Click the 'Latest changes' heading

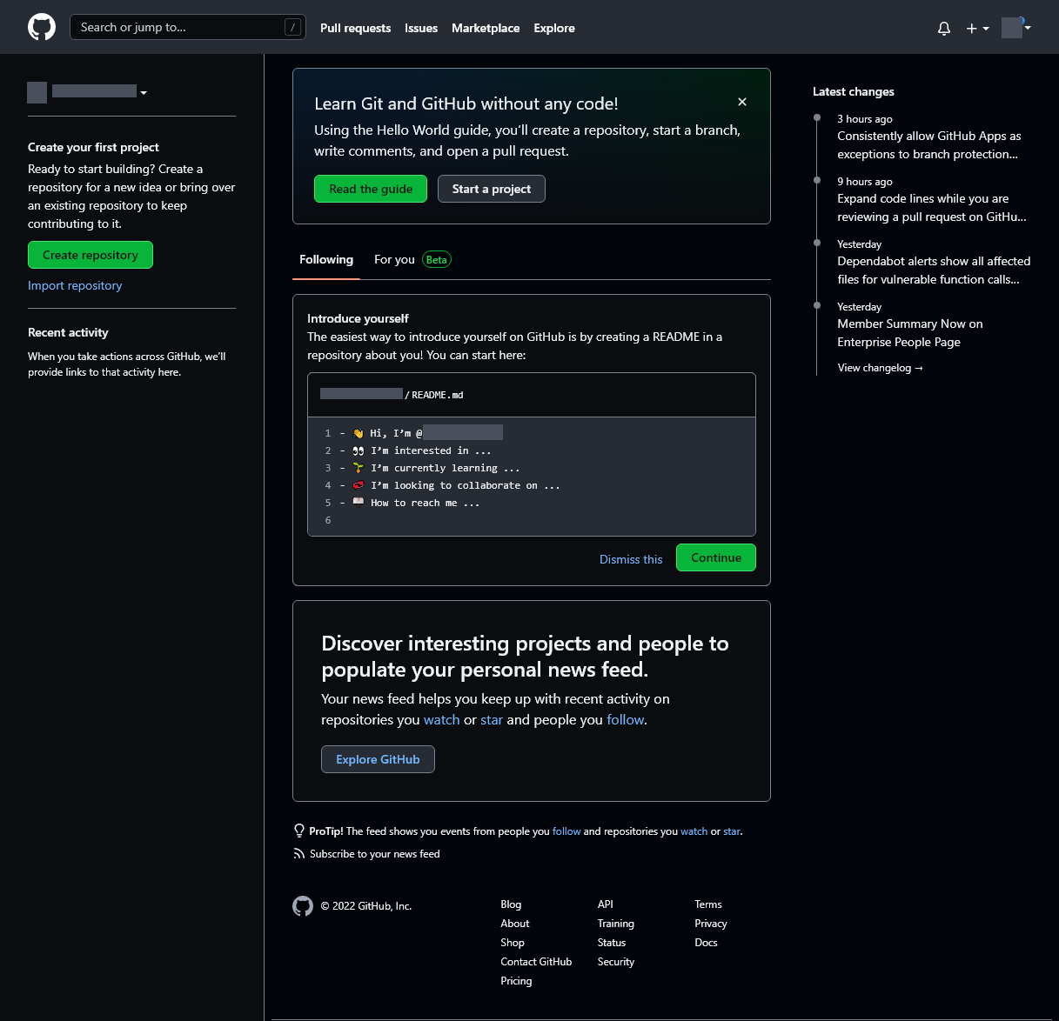coord(854,91)
